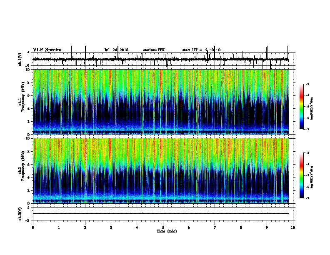Click the "-7" label on the ch.1 color bar
This screenshot has height=255, width=330.
307,129
